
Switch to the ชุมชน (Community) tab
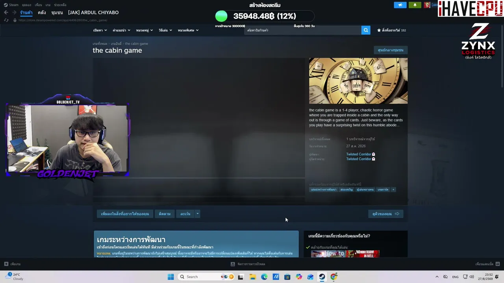[x=57, y=13]
